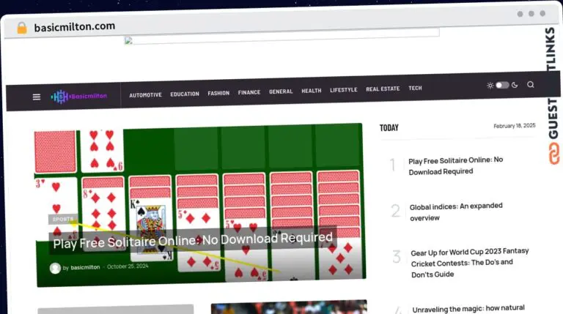Click the padlock icon beside the URL
Screen dimensions: 563x314
coord(21,28)
